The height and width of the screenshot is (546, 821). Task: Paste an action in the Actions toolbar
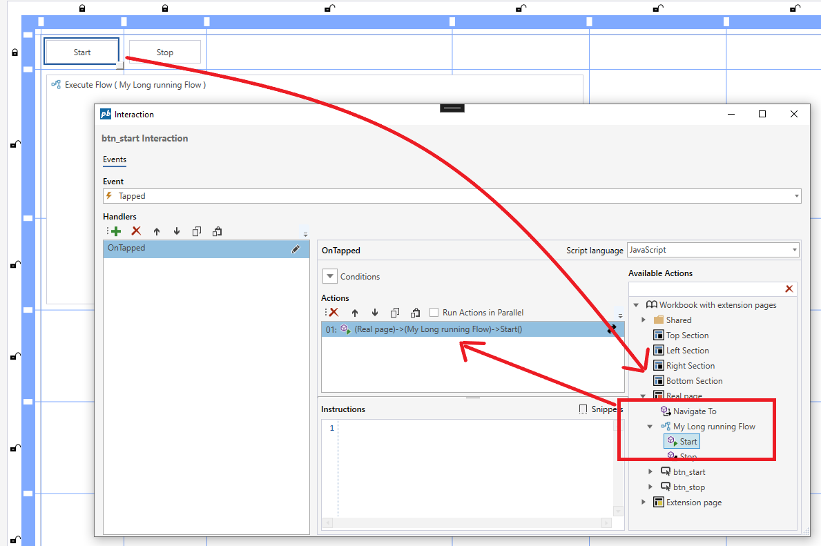click(415, 313)
